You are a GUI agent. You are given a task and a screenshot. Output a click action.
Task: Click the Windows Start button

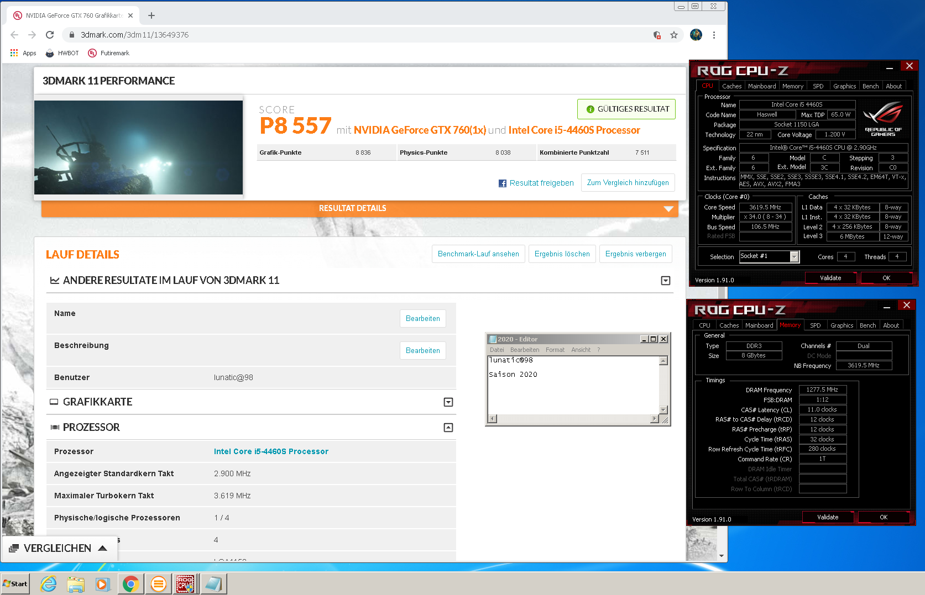[x=15, y=584]
